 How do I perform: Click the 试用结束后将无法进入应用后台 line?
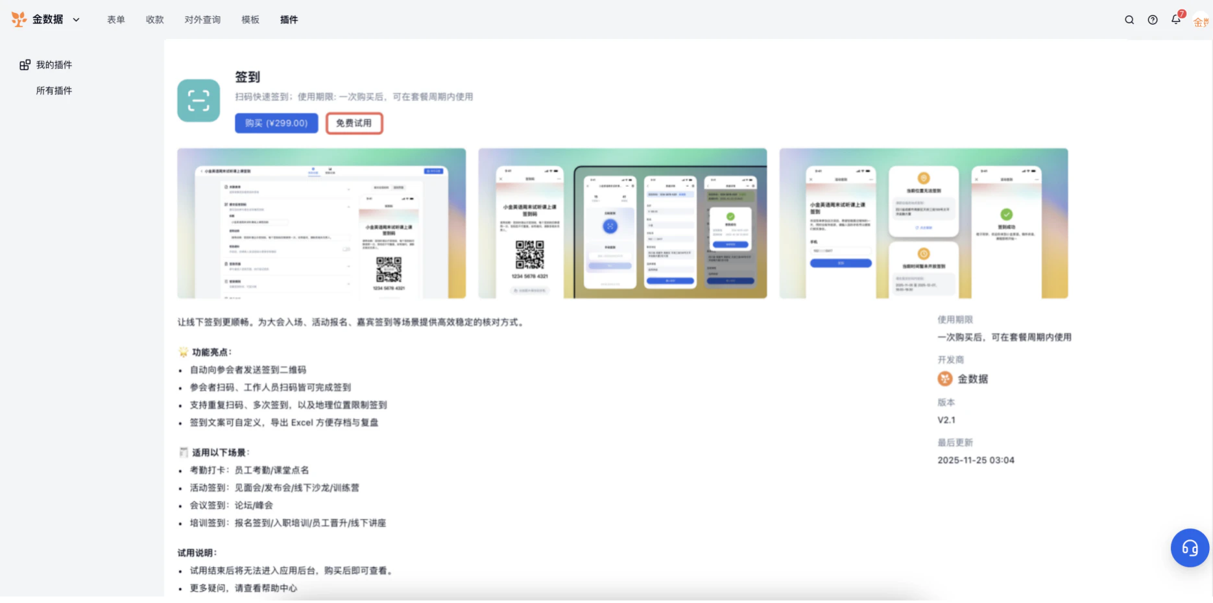[x=291, y=571]
